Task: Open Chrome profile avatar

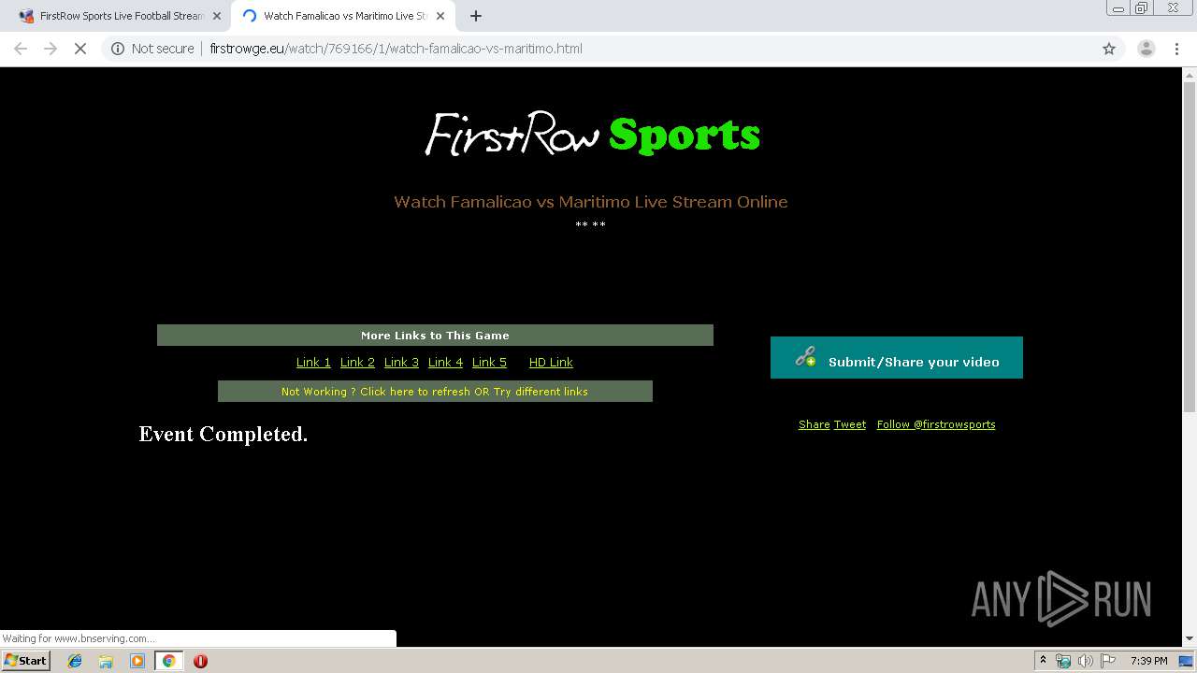Action: pos(1146,49)
